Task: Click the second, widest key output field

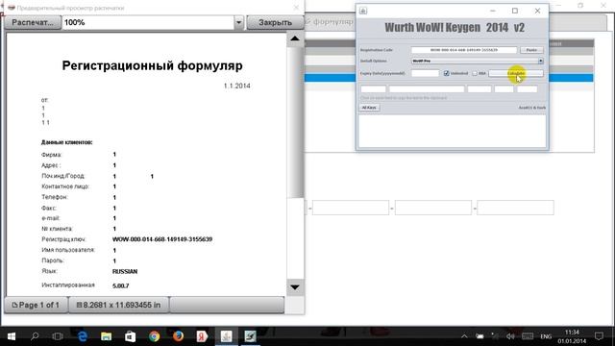Action: [427, 89]
